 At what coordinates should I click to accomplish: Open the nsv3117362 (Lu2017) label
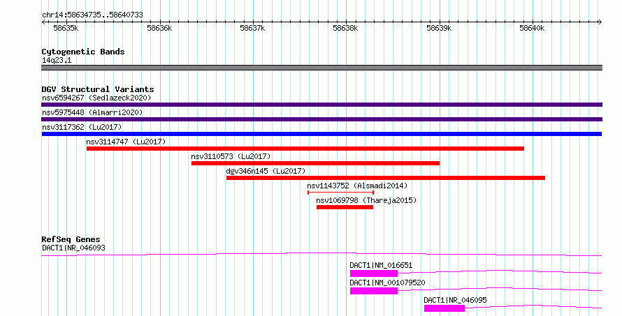tap(82, 127)
